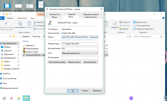The width and height of the screenshot is (167, 101).
Task: Open Документы folder in sidebar
Action: point(9,54)
